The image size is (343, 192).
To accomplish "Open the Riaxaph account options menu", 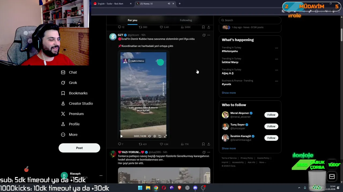I will click(101, 175).
